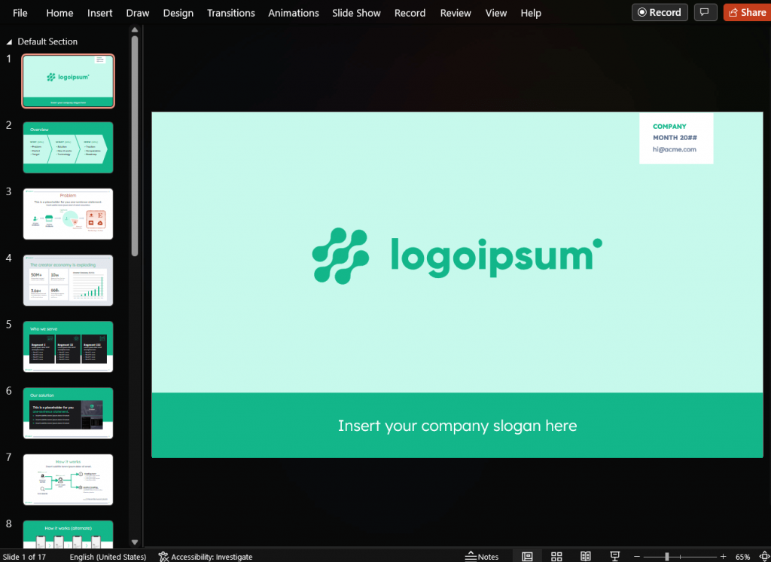Start recording with the Record button
The width and height of the screenshot is (771, 562).
659,12
